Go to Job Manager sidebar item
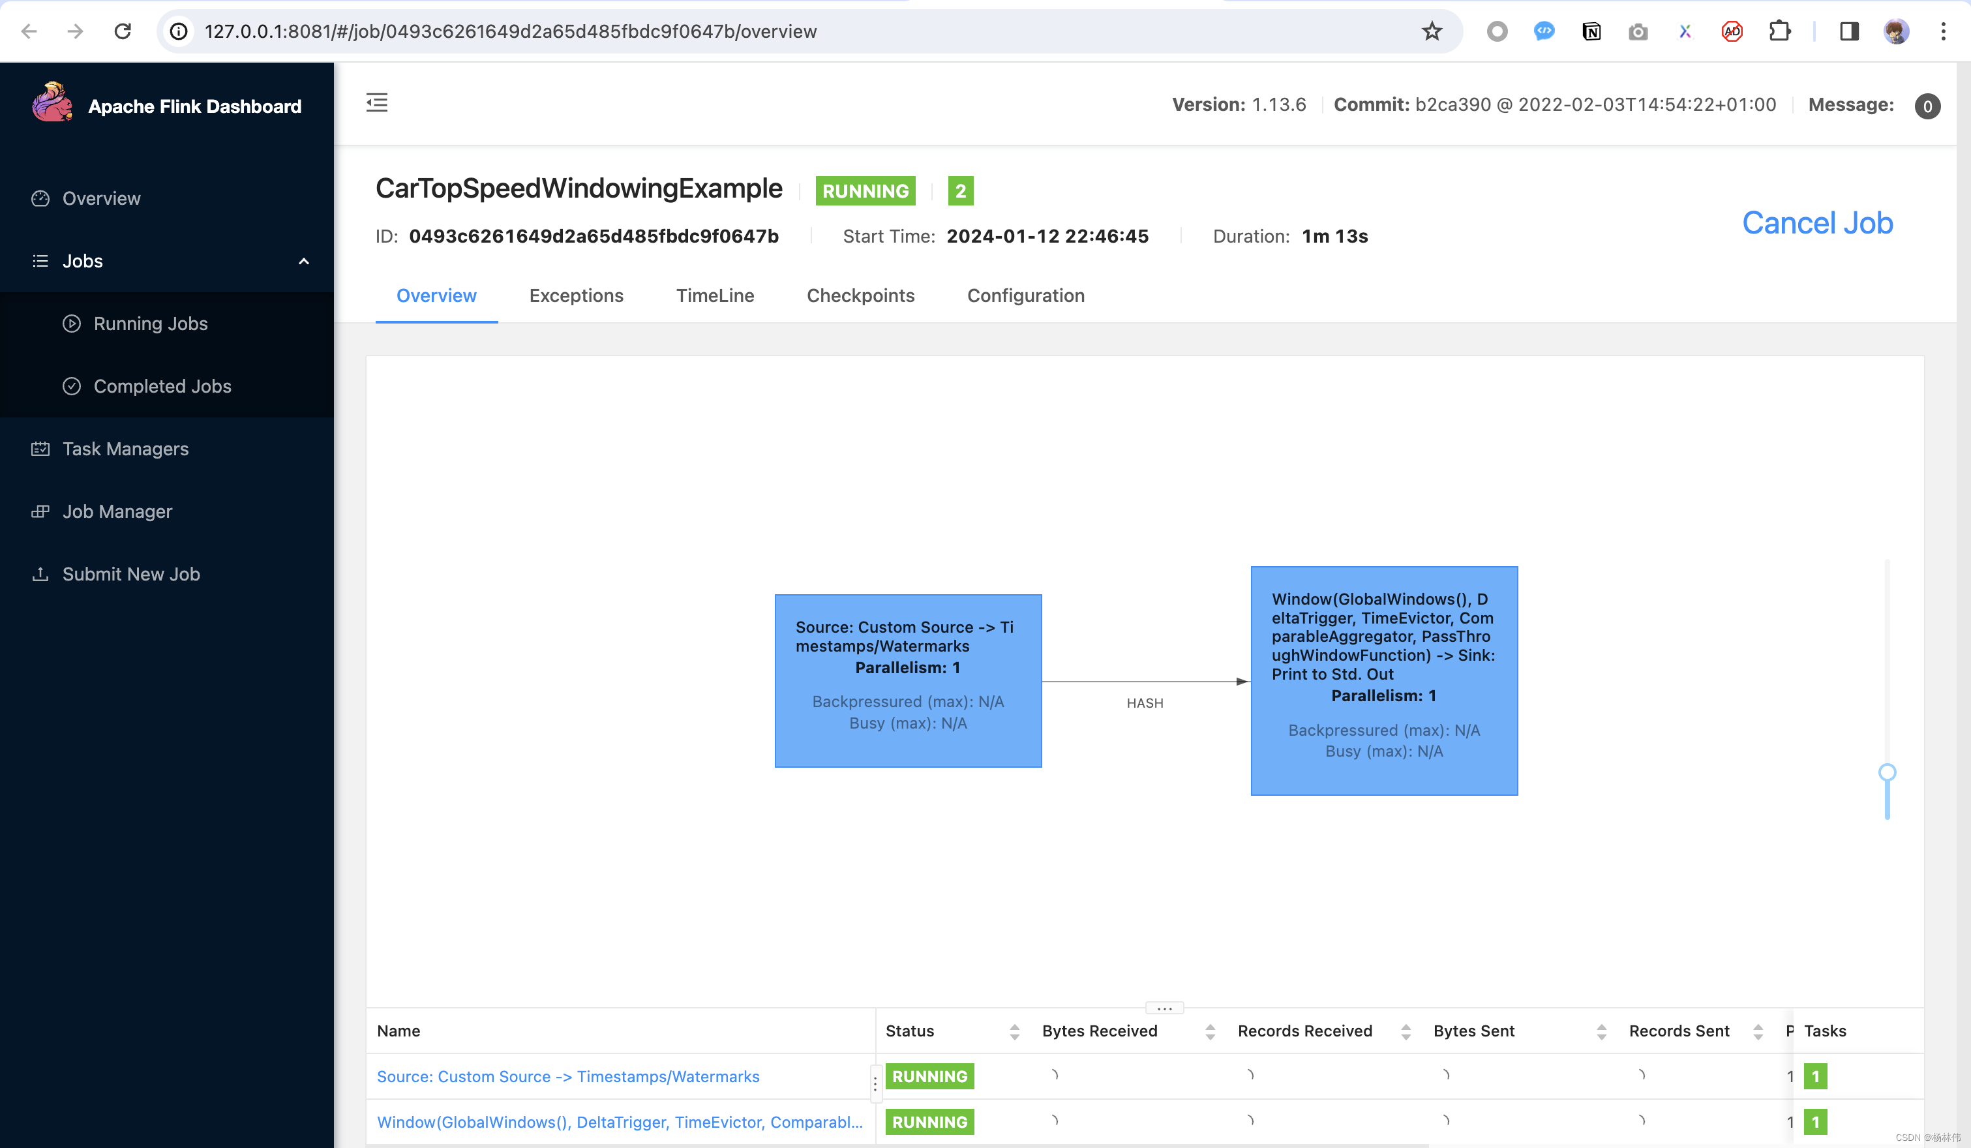This screenshot has width=1971, height=1148. [117, 511]
